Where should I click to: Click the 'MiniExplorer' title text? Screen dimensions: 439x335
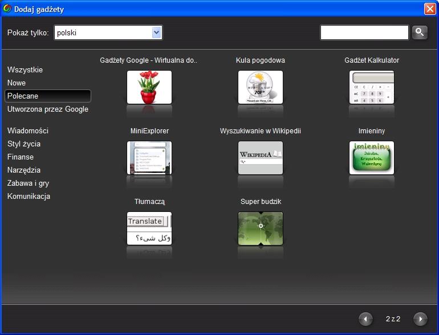[149, 130]
